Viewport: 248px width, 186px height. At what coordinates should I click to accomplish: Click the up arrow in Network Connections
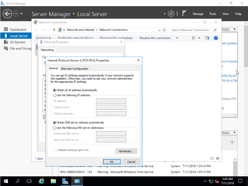point(54,30)
